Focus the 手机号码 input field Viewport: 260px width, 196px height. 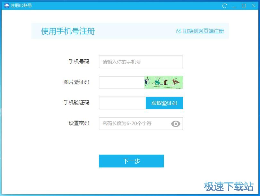pyautogui.click(x=141, y=62)
